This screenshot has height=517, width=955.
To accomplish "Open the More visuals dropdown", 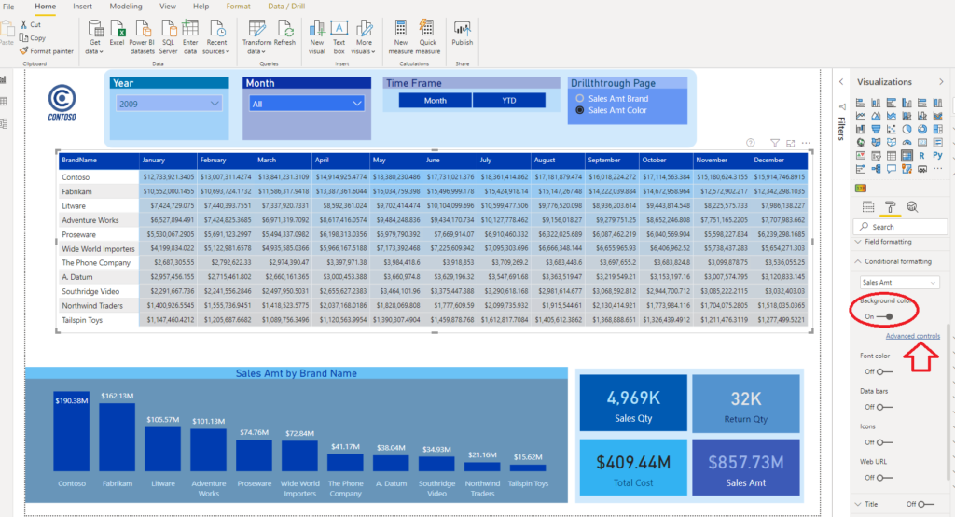I will [364, 36].
